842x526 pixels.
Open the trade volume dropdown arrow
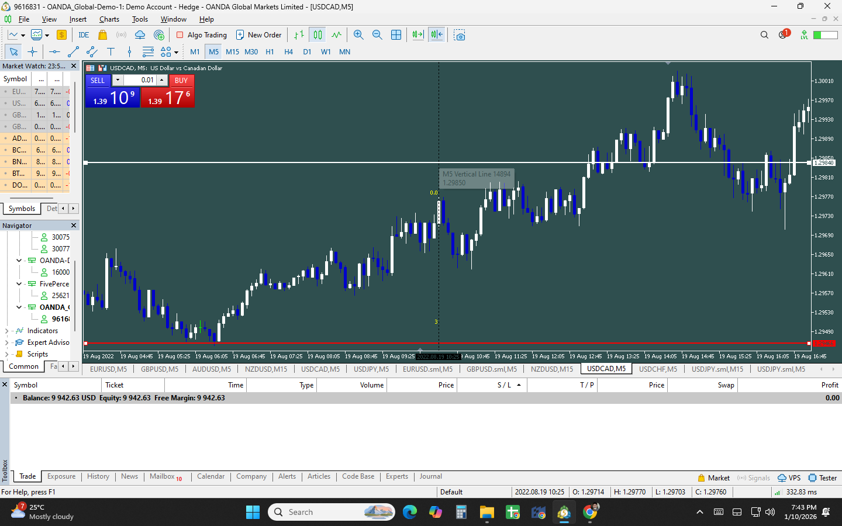point(118,80)
